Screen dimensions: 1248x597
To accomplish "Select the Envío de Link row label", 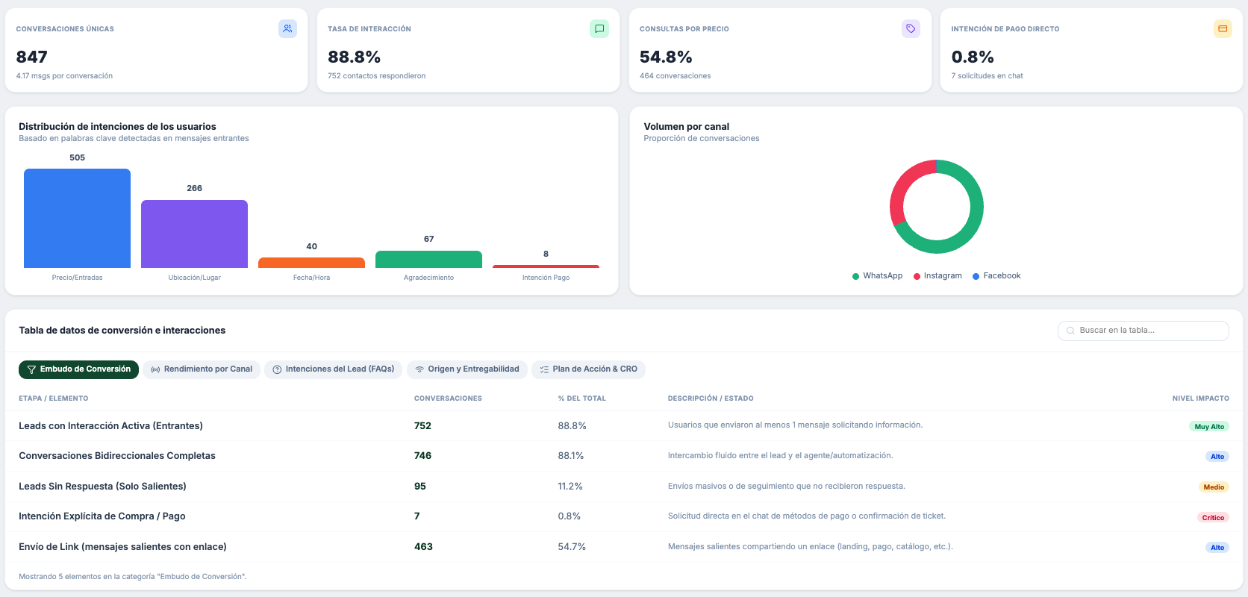I will [x=122, y=547].
